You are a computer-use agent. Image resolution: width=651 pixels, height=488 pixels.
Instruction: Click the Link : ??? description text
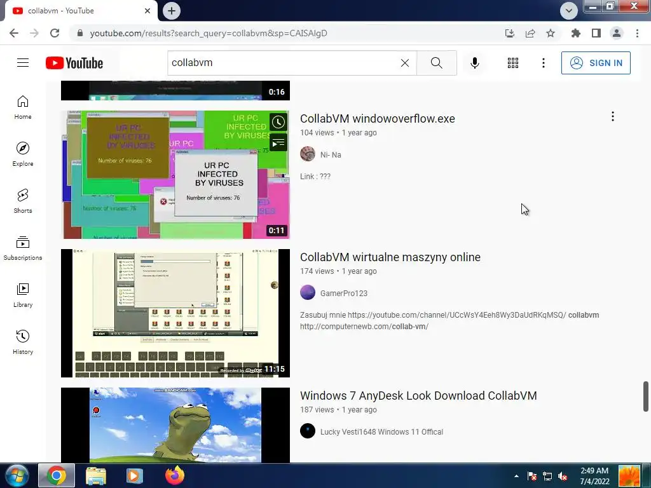point(315,177)
